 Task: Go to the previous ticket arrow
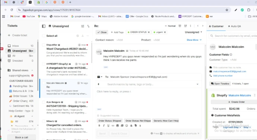[198, 26]
